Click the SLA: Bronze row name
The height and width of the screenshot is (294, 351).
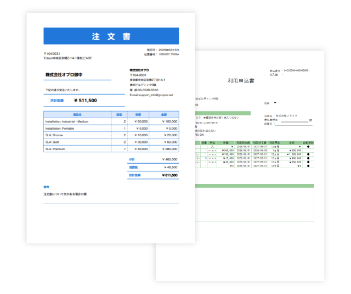54,135
